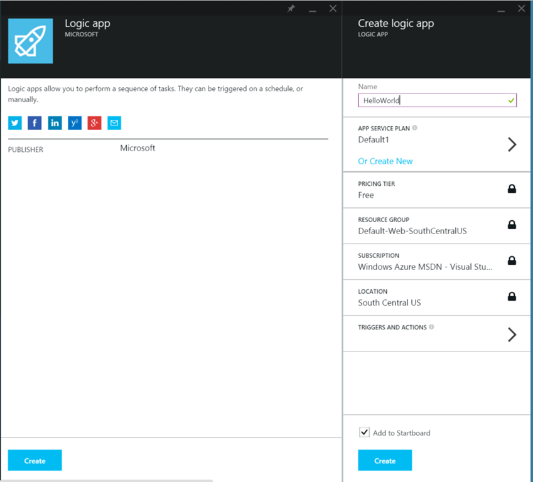Share Logic app on Yammer

(x=75, y=123)
